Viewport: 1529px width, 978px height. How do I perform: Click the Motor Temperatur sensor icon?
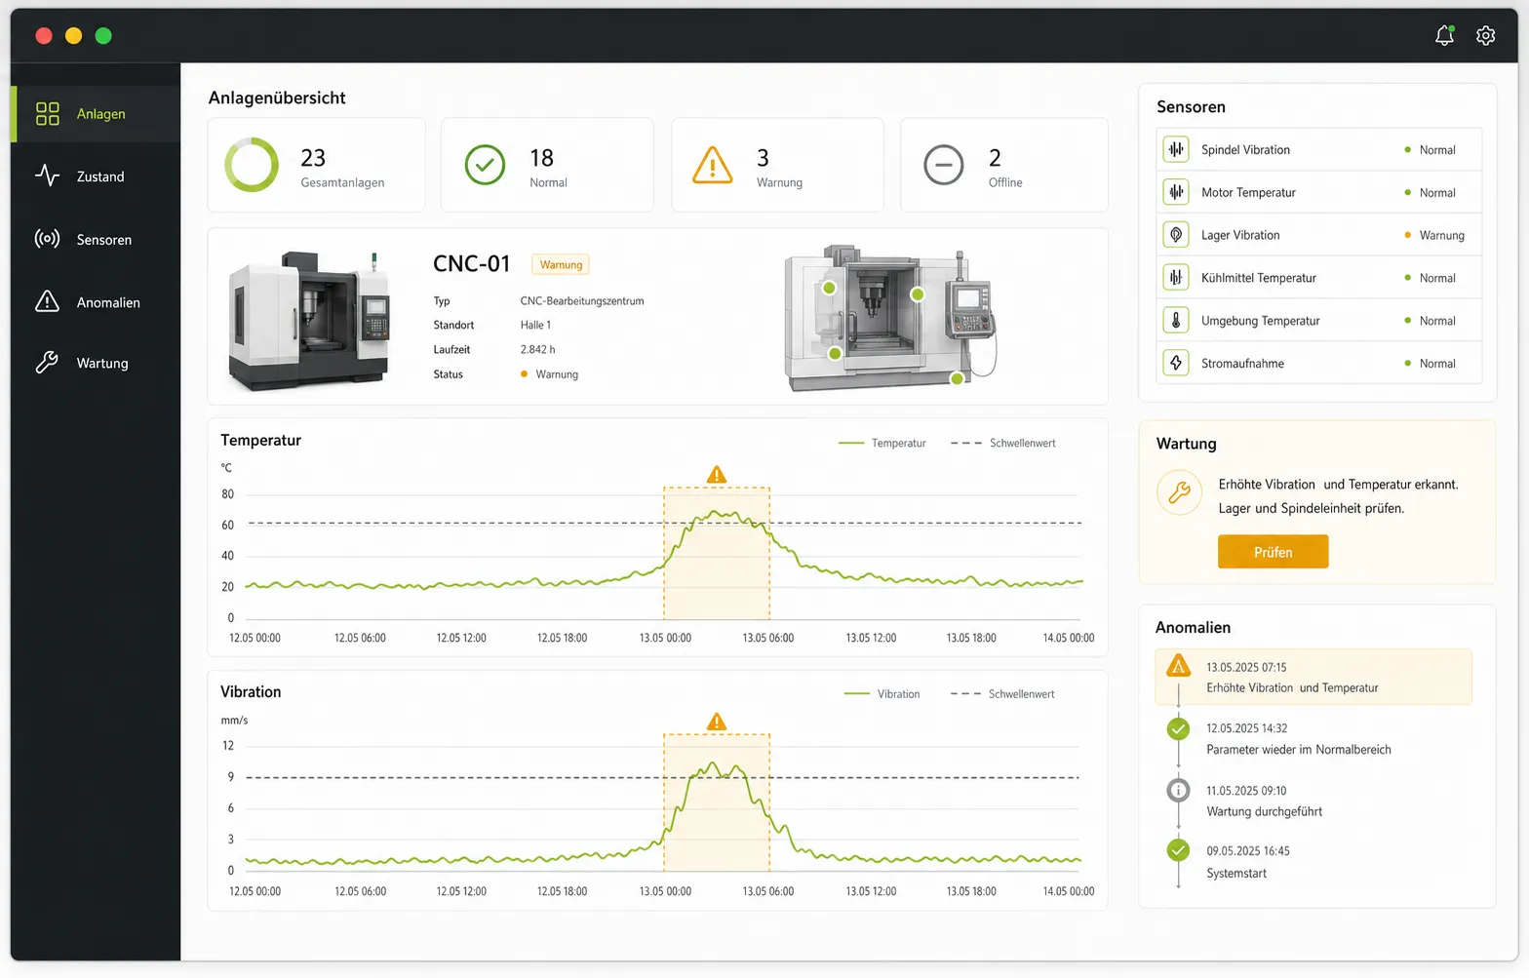click(x=1176, y=192)
